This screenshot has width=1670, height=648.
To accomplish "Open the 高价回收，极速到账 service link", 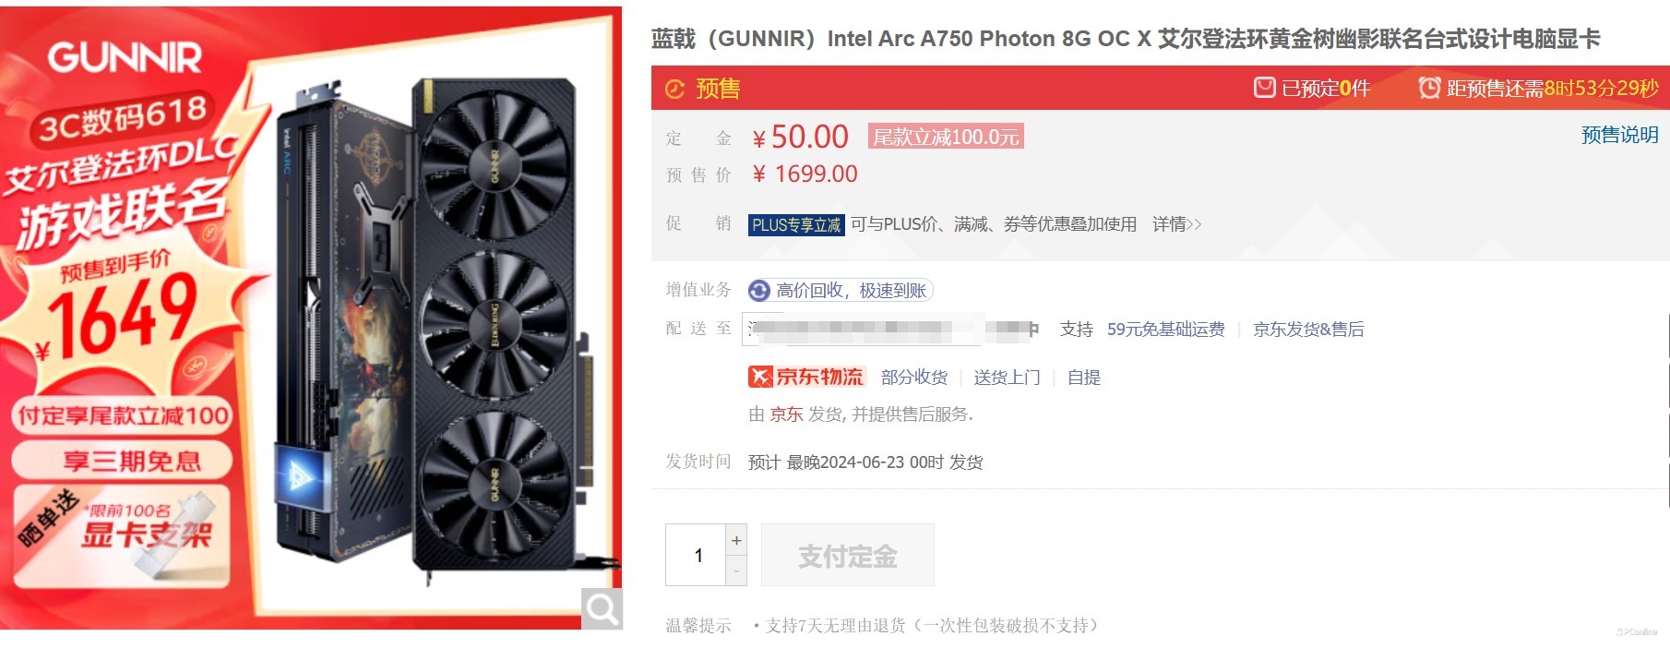I will (851, 291).
